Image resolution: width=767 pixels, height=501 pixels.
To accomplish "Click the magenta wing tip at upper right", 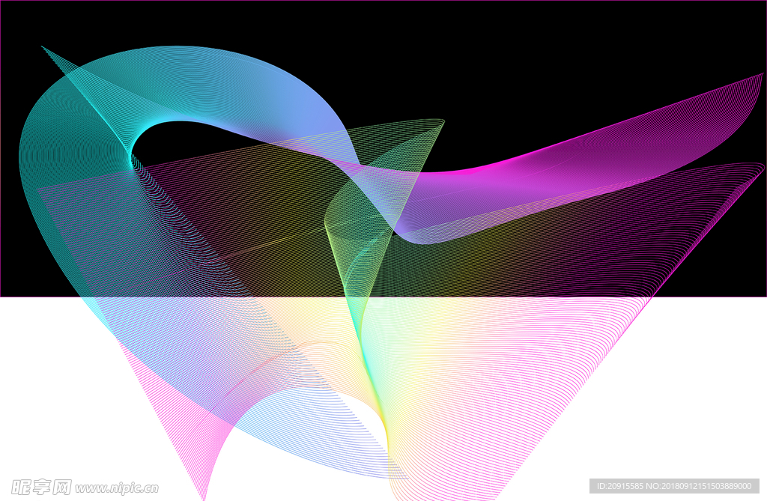I will (x=757, y=77).
